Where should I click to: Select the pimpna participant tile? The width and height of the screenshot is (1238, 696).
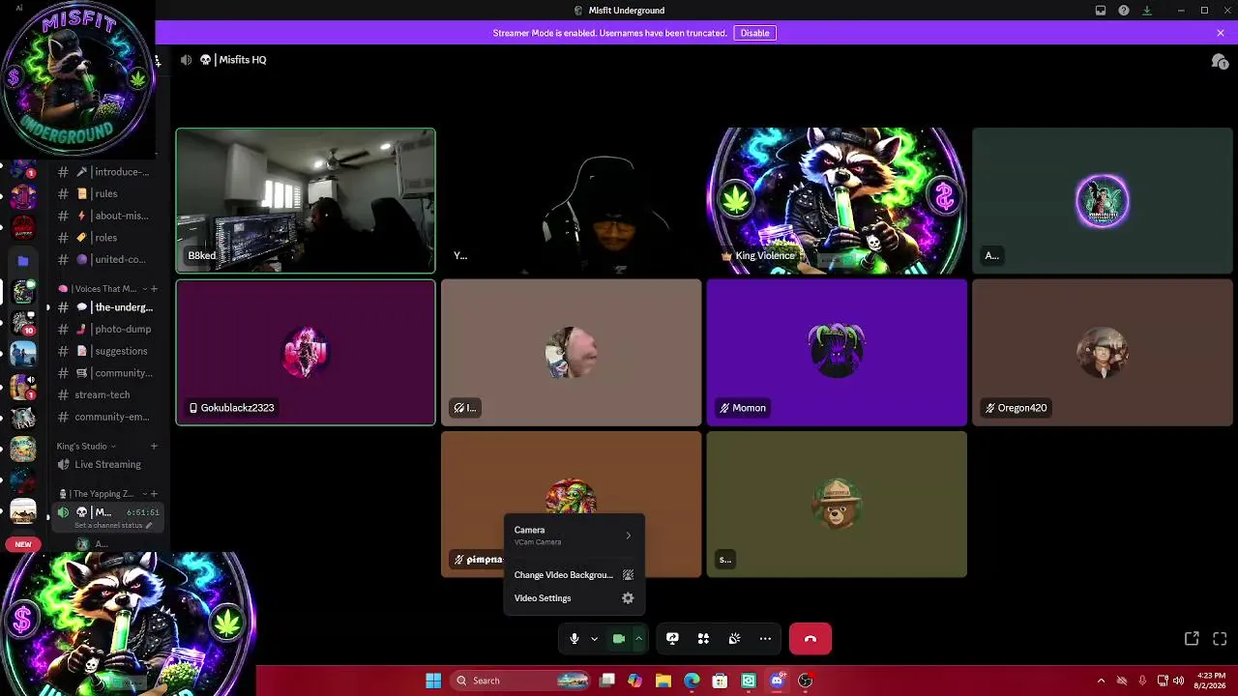pos(571,505)
